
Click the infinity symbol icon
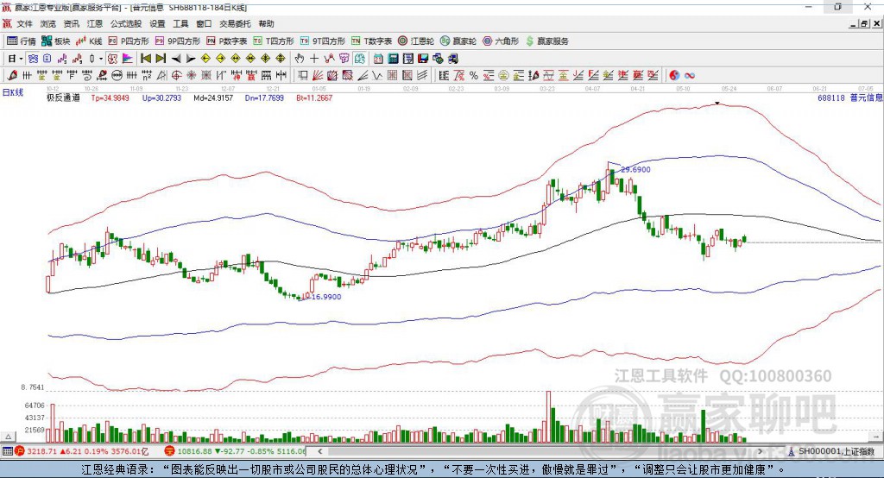[689, 75]
